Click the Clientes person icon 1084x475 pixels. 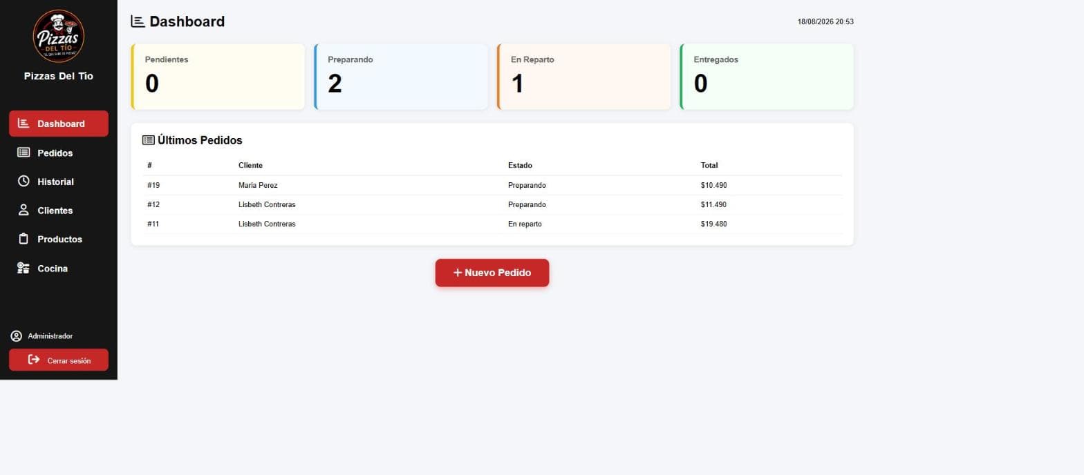click(x=24, y=210)
